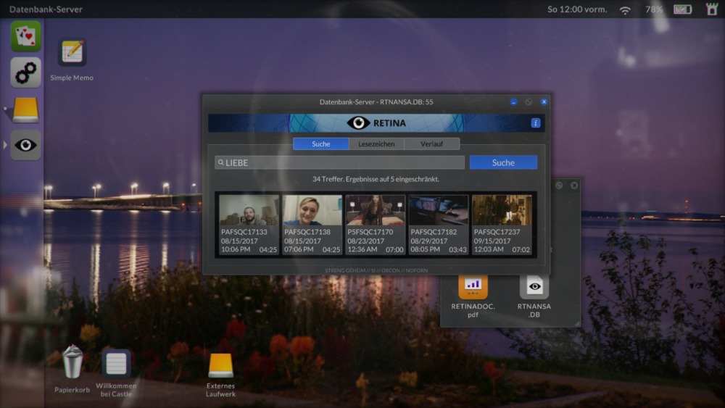Open Simple Memo desktop icon

tap(72, 53)
